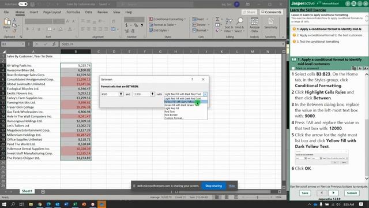Switch to Page Layout view in status bar

pyautogui.click(x=227, y=197)
